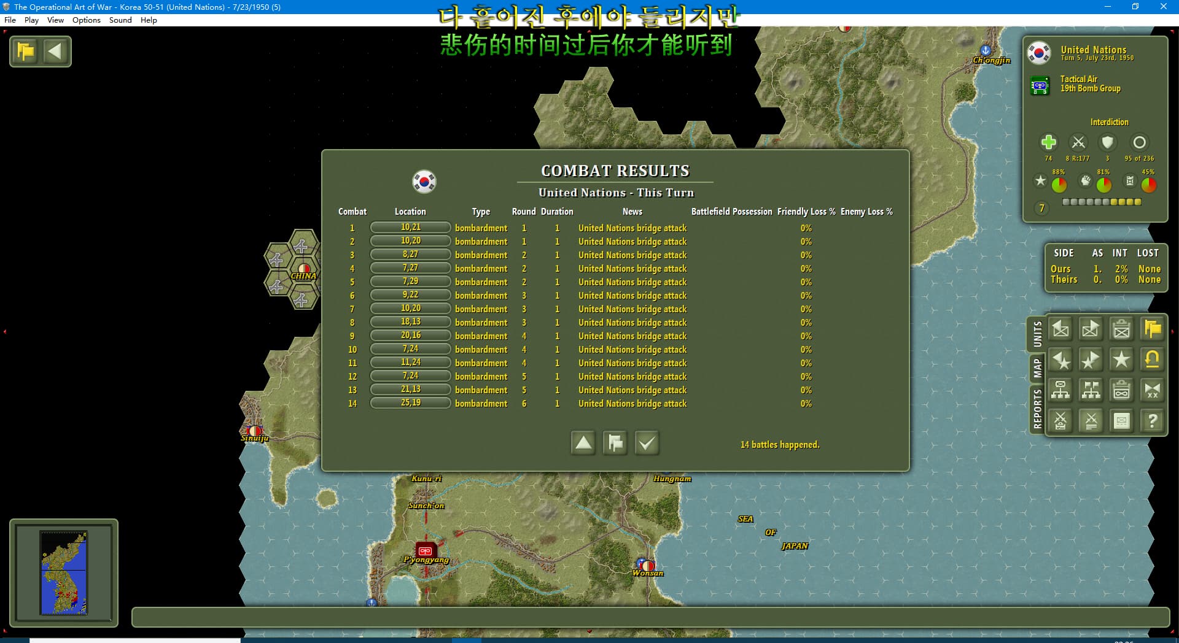1179x643 pixels.
Task: Confirm Combat Results with checkmark button
Action: pyautogui.click(x=647, y=442)
